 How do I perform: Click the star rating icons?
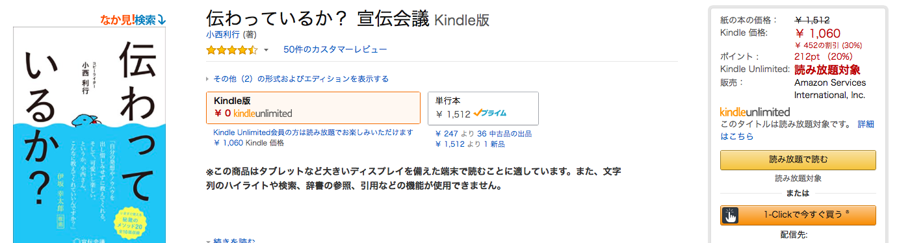click(x=232, y=50)
